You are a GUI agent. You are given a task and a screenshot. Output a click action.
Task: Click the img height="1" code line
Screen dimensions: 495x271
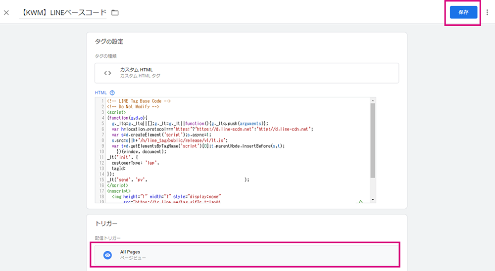166,196
